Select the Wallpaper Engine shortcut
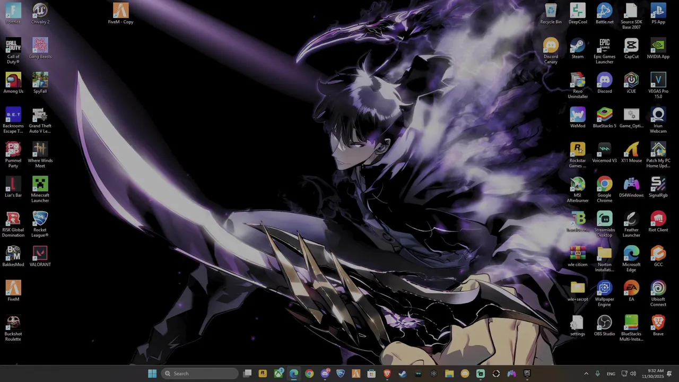This screenshot has height=382, width=679. (605, 293)
